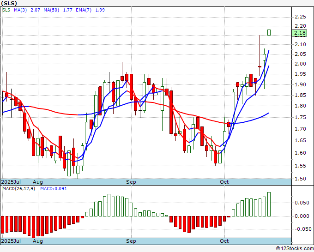Click 2025Jul on the MACD timeline
The height and width of the screenshot is (252, 314).
pos(11,241)
